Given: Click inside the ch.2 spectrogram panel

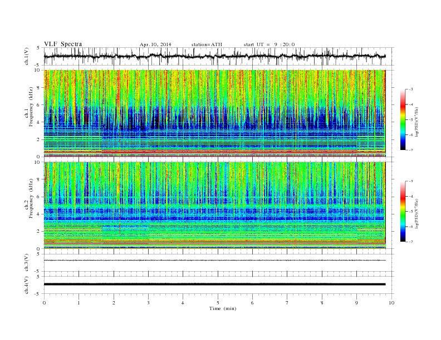Looking at the screenshot, I should click(x=214, y=206).
